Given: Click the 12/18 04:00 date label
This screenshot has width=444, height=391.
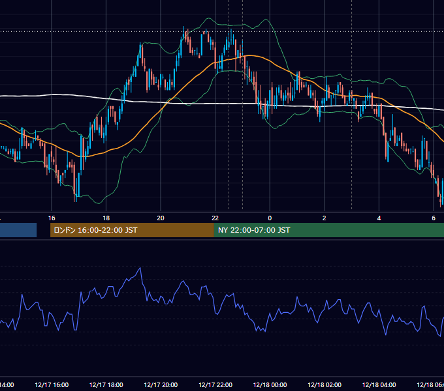Looking at the screenshot, I should (x=379, y=384).
